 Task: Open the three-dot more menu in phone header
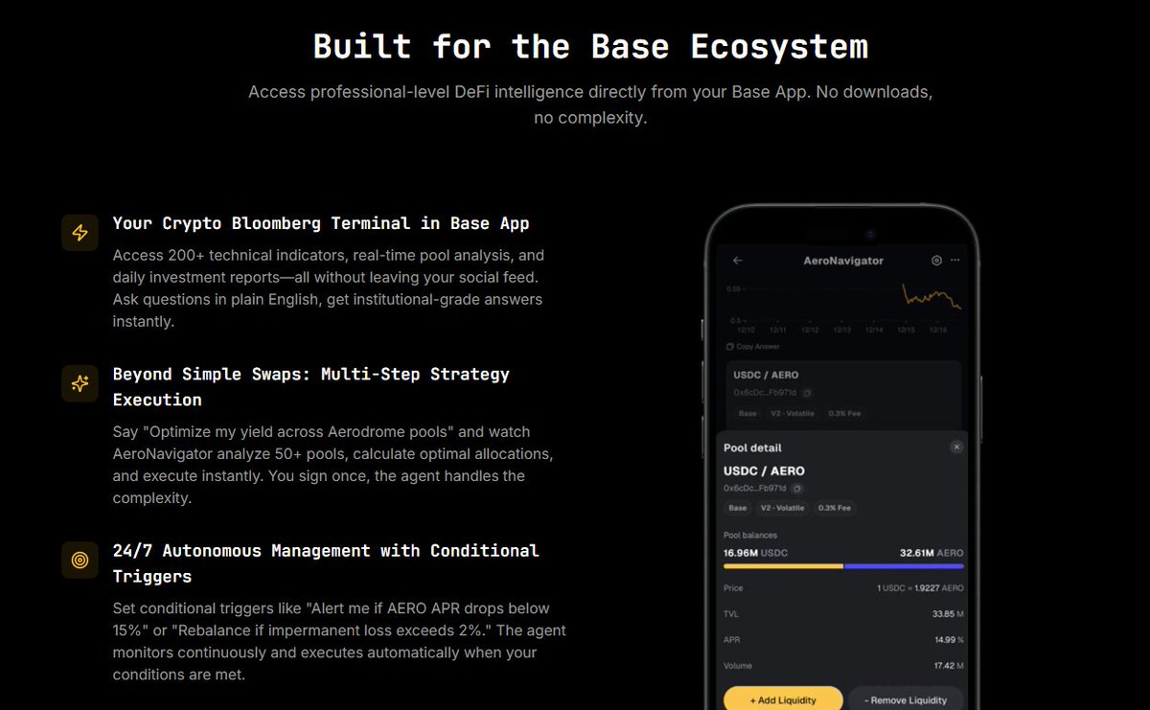coord(954,261)
